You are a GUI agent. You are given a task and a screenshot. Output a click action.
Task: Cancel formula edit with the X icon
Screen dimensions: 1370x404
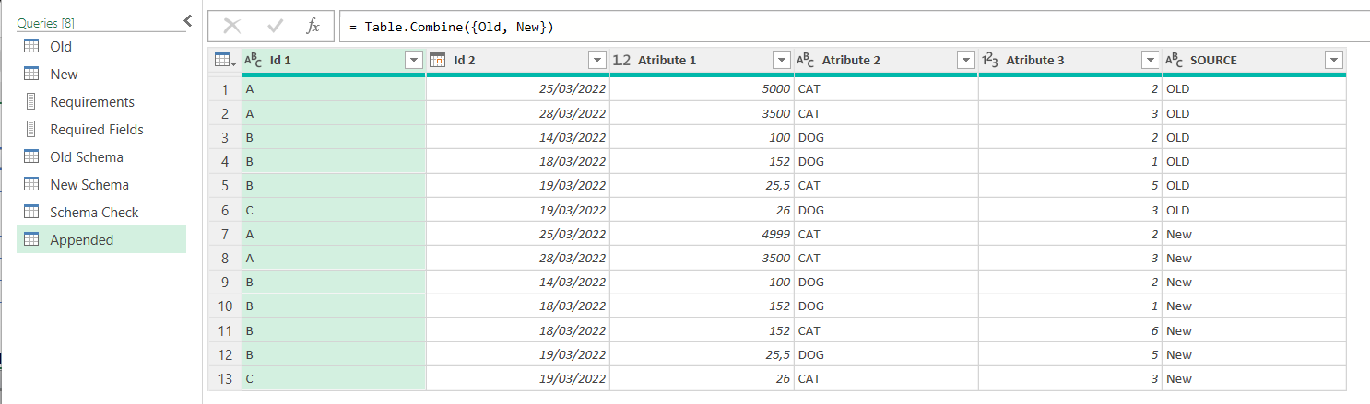point(232,27)
